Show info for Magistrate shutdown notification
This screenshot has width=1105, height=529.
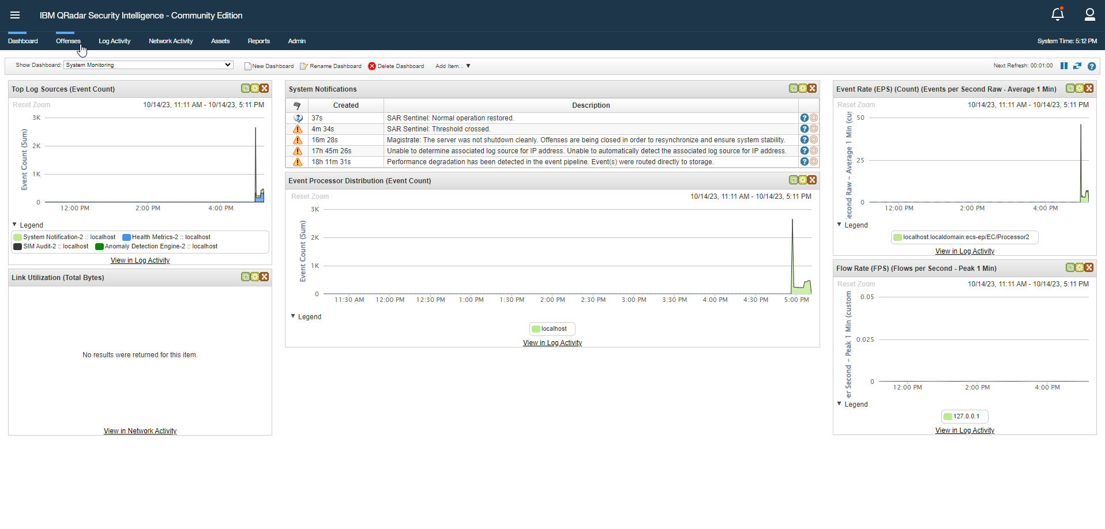[804, 139]
